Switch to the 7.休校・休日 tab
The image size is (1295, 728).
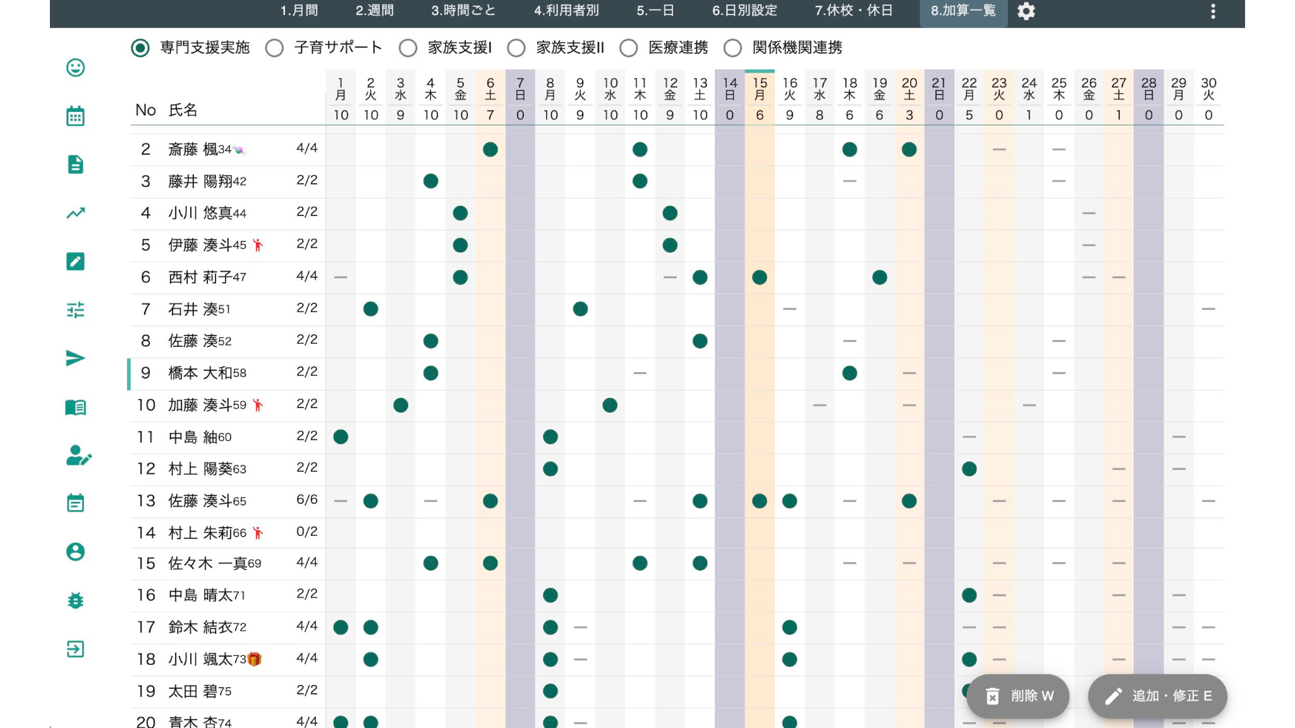pos(853,11)
